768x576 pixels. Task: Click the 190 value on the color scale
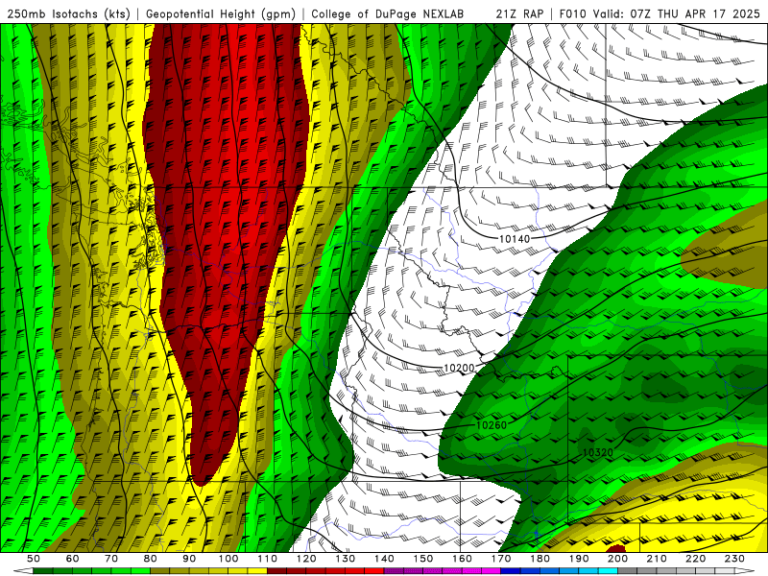pos(579,559)
